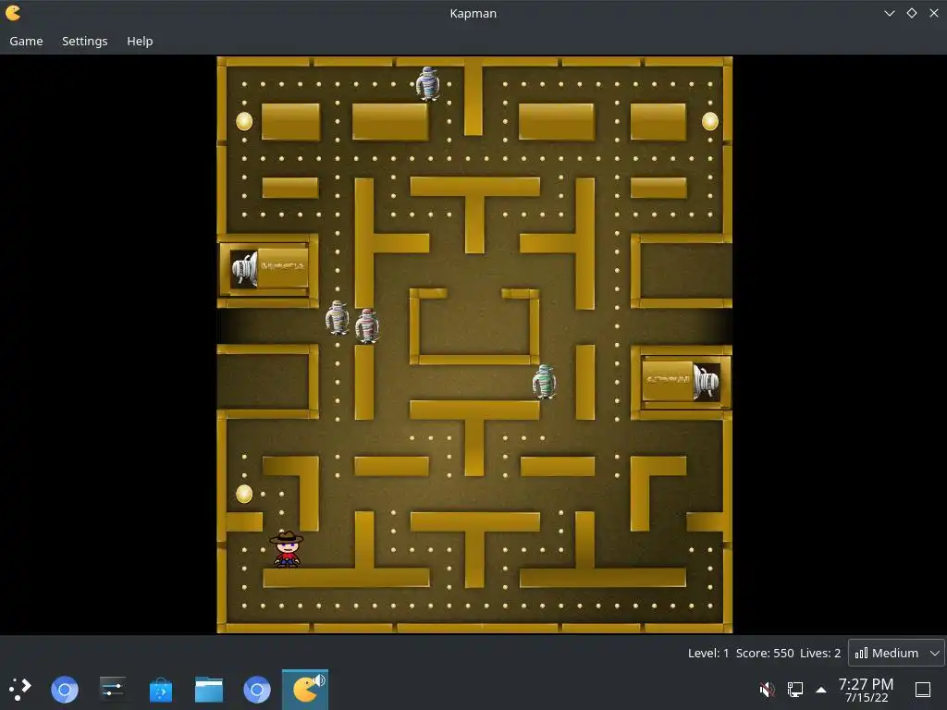This screenshot has height=710, width=947.
Task: Open the Dolphin file manager icon
Action: click(209, 690)
